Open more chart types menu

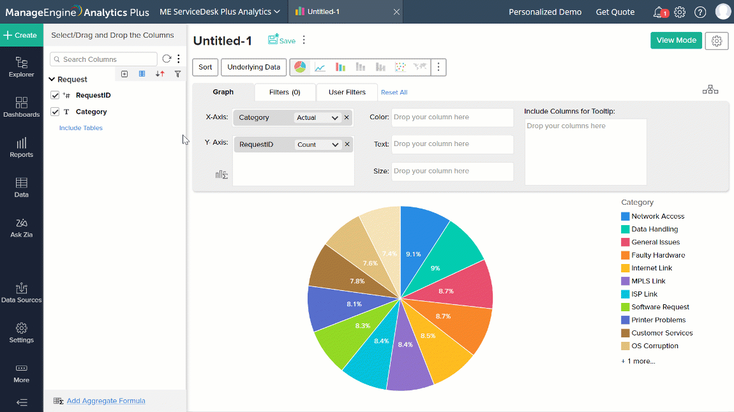pos(438,67)
